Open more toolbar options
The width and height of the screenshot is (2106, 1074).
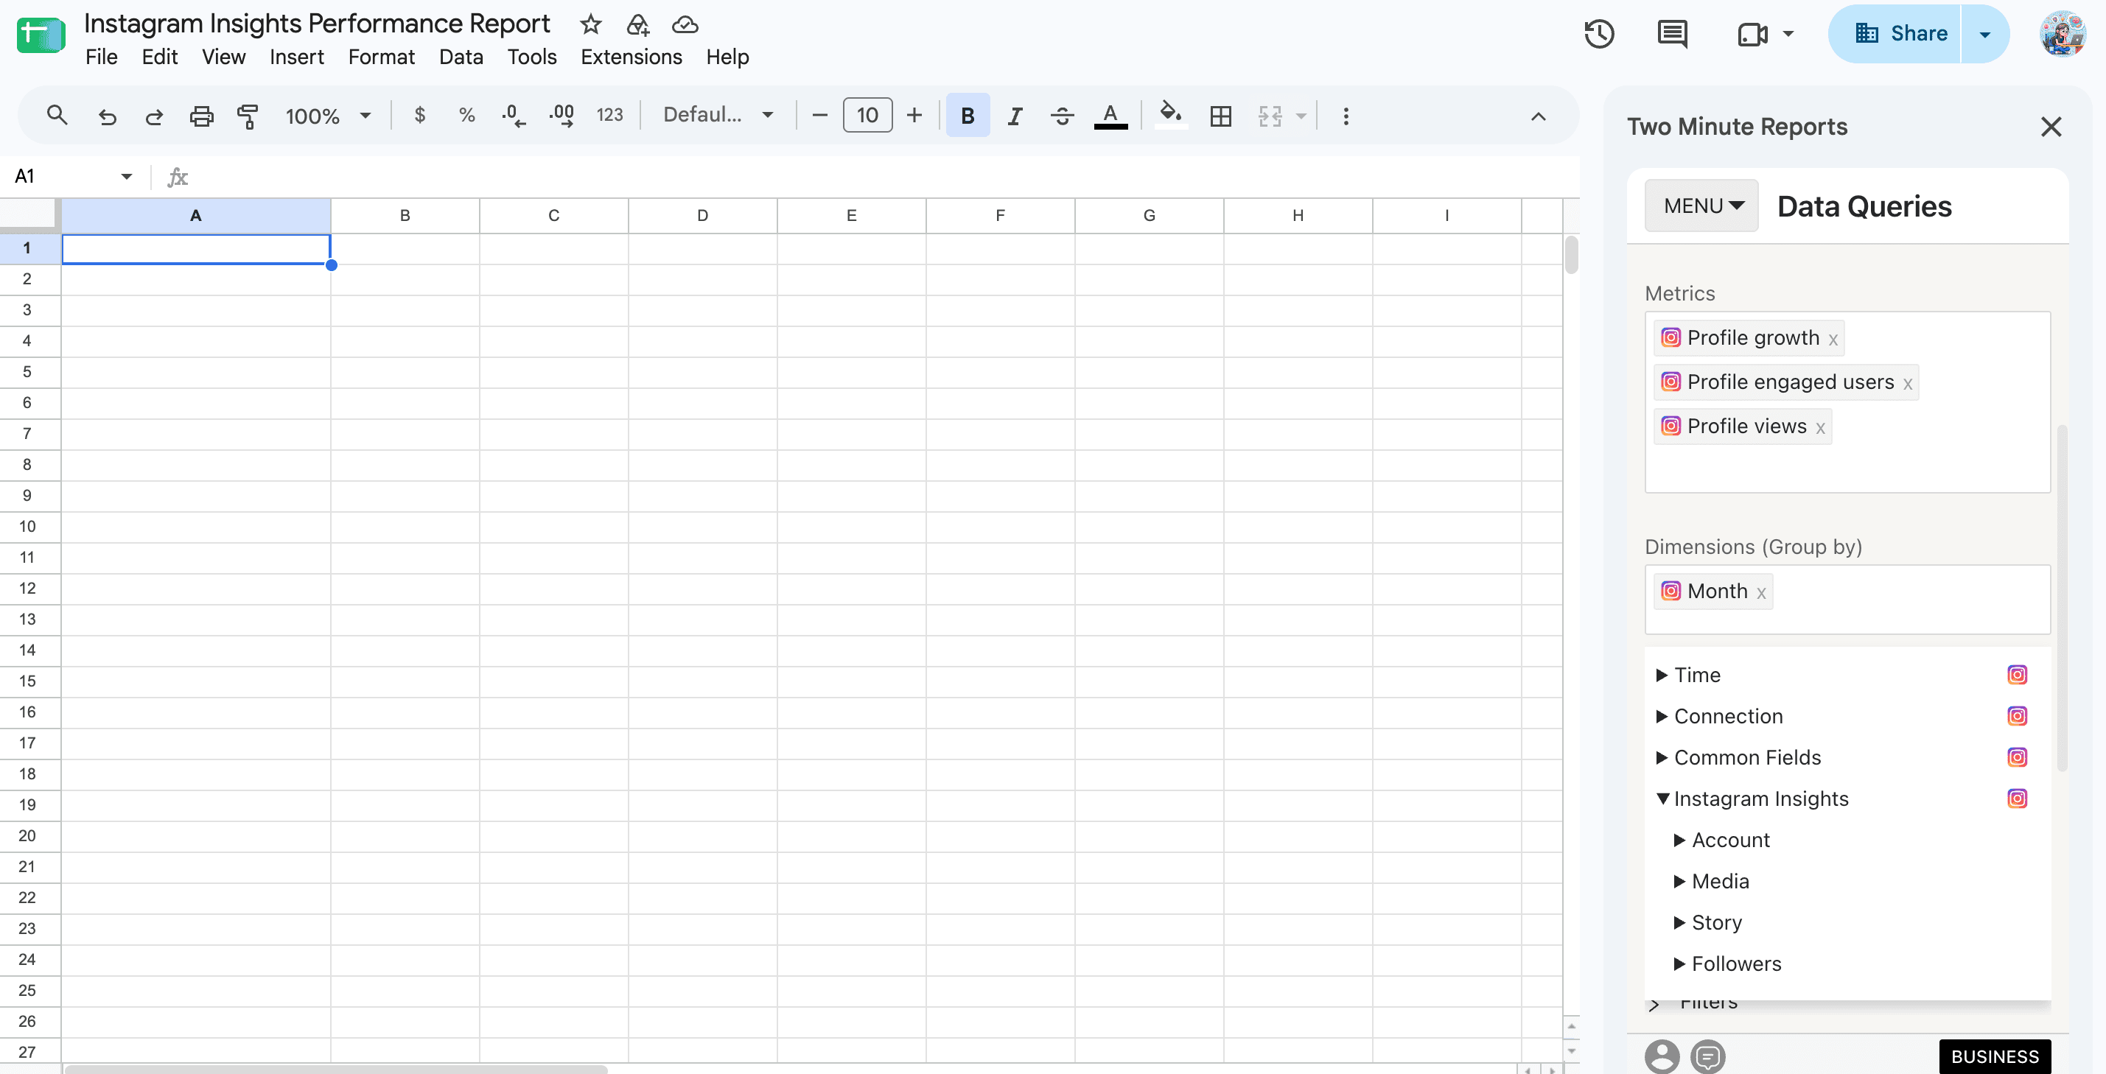[1346, 116]
